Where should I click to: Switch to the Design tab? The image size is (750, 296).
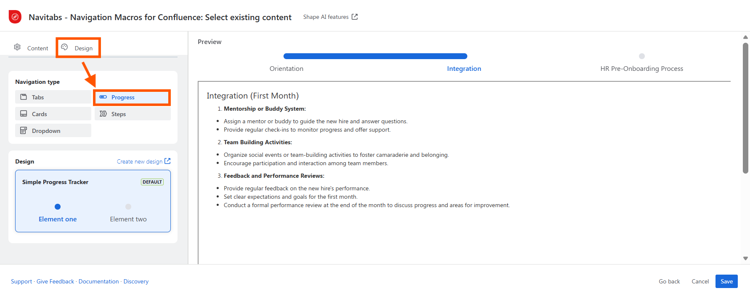pyautogui.click(x=78, y=48)
